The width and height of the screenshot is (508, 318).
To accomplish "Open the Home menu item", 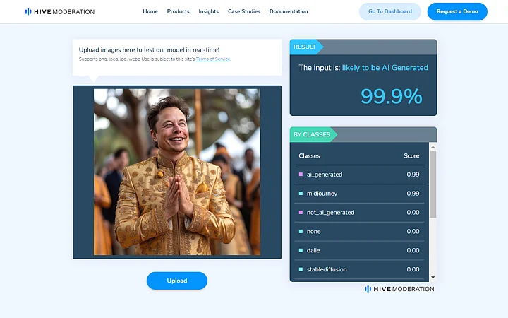I will 150,11.
